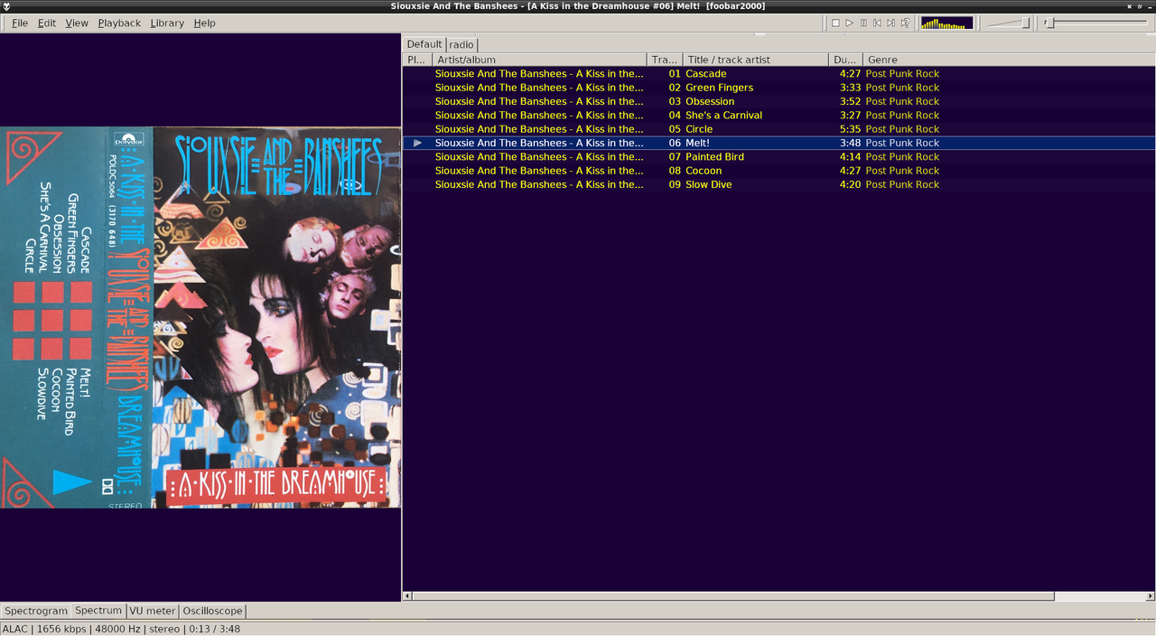Screen dimensions: 1156x636
Task: Click the status bar playback info text
Action: click(121, 629)
